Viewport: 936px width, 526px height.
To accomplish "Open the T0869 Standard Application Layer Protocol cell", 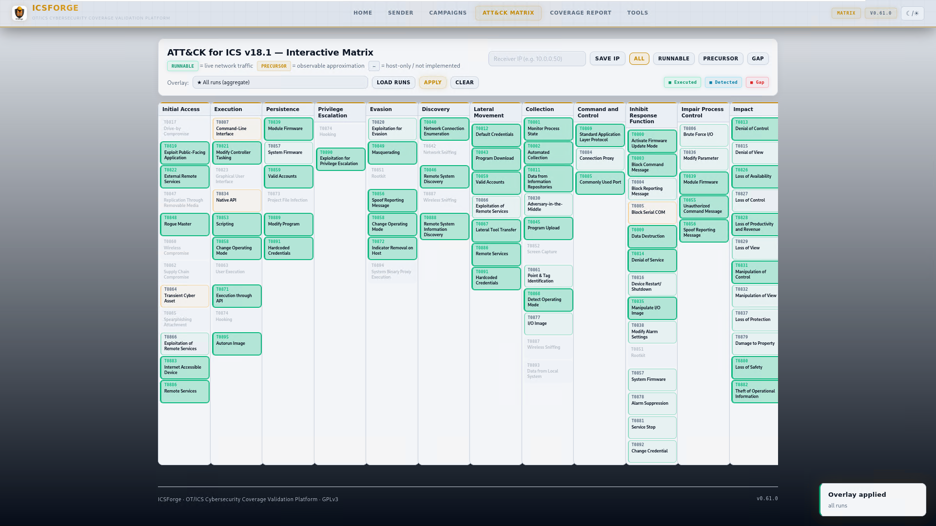I will pos(600,134).
